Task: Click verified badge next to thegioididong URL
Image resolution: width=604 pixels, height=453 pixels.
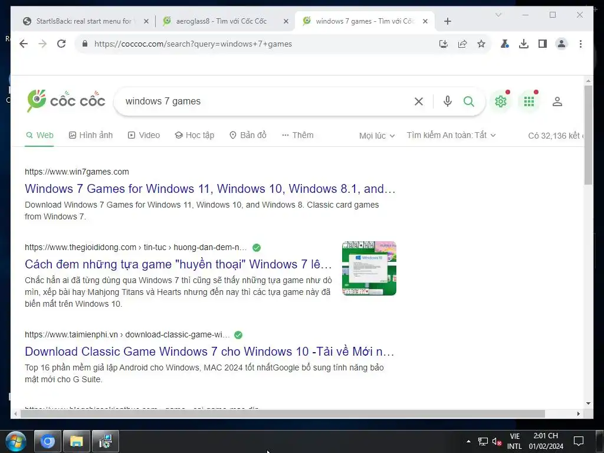Action: (257, 248)
